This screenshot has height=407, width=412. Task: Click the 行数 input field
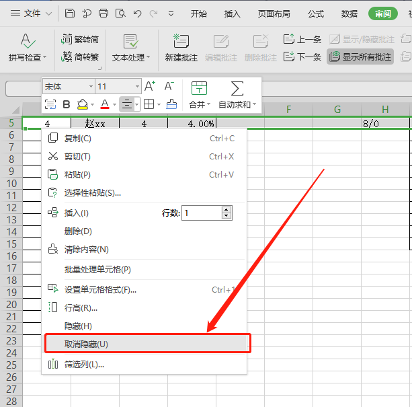(202, 213)
